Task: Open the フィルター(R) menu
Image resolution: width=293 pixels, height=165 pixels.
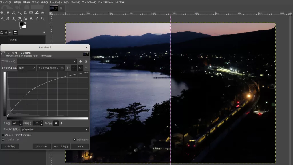Action: [x=89, y=2]
